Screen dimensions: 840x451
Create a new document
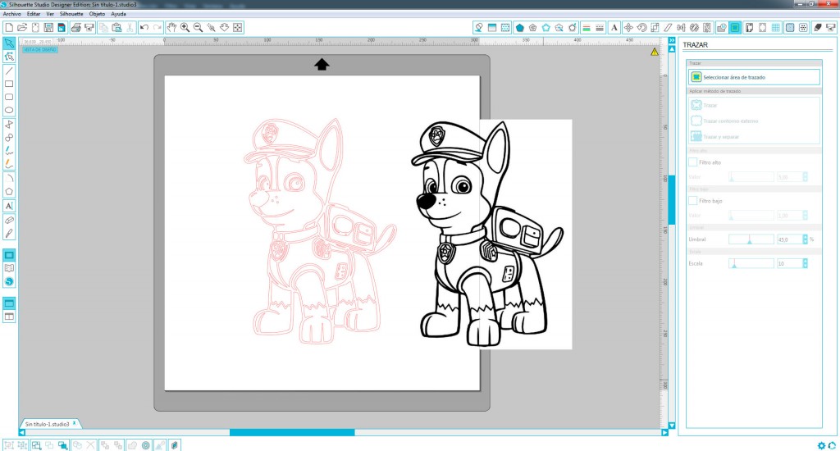point(9,27)
